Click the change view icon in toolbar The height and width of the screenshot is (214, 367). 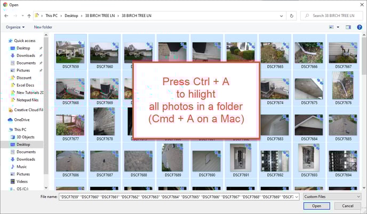point(332,27)
